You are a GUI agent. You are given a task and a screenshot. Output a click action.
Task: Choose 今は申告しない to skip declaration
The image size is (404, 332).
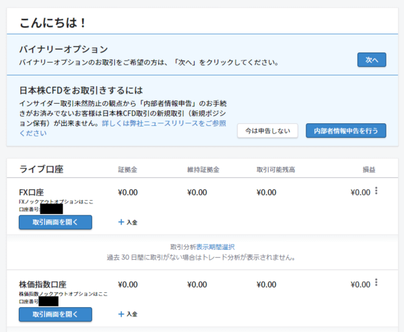pyautogui.click(x=267, y=131)
